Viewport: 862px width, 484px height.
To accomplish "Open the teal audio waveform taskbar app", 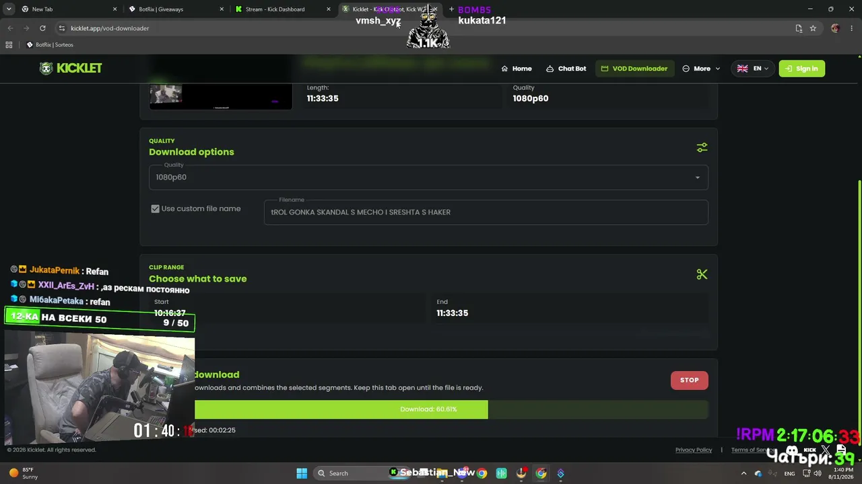I will coord(501,473).
